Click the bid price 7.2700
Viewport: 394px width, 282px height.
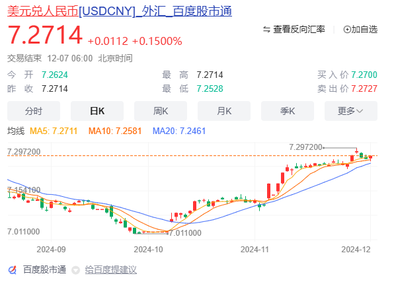point(364,75)
